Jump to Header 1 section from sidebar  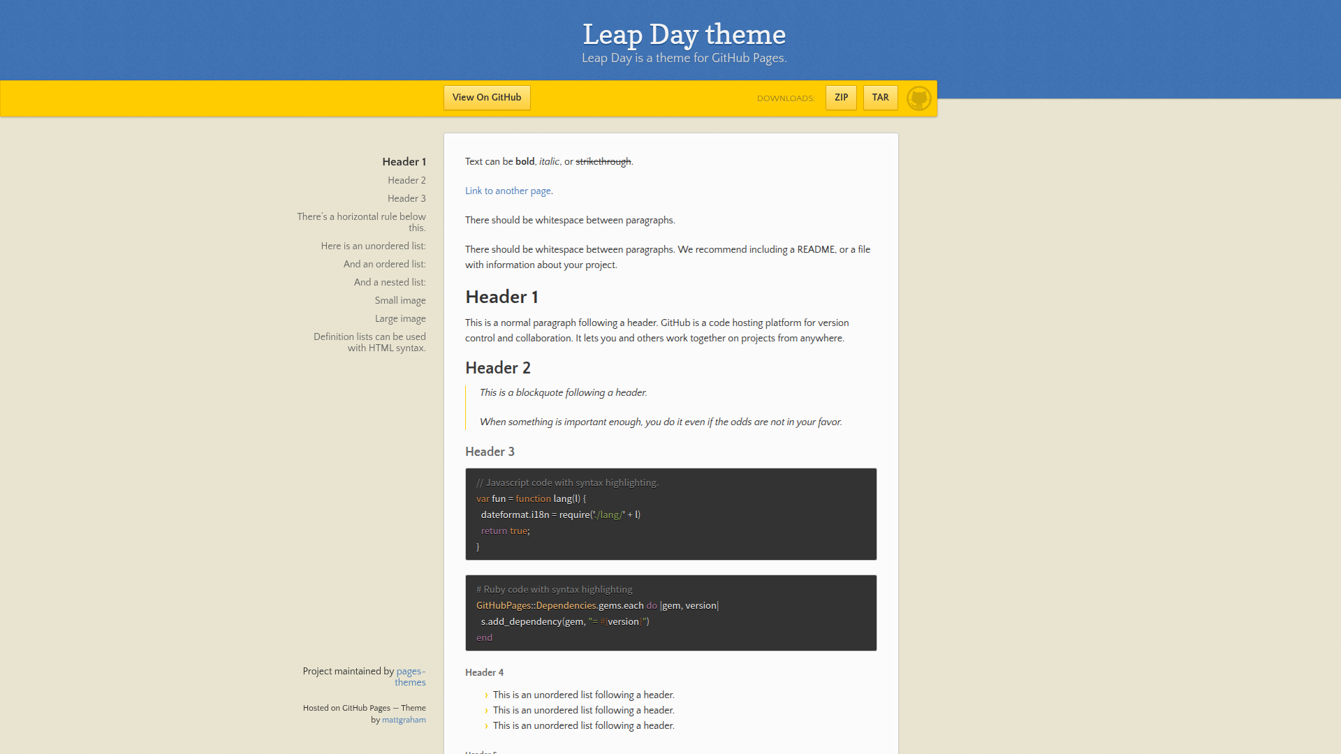(x=404, y=161)
